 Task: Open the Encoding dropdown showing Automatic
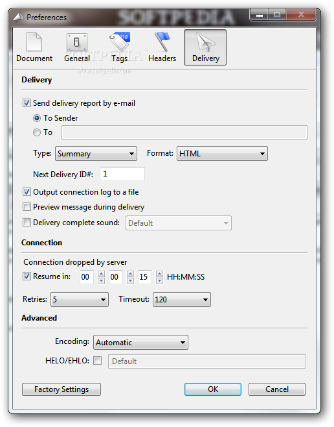140,342
